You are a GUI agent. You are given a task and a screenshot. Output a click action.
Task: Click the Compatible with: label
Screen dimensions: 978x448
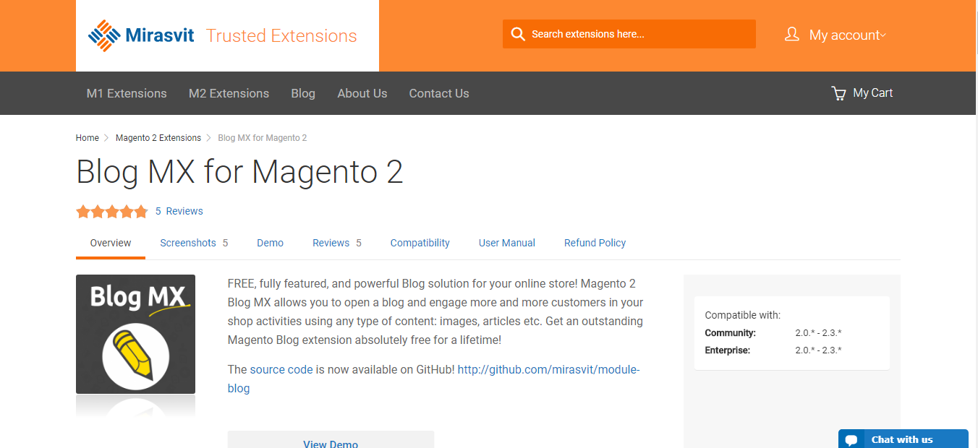[x=743, y=316]
